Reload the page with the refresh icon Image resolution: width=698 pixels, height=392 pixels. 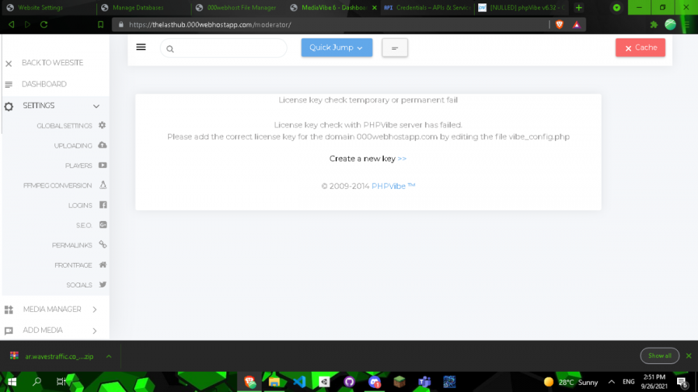point(44,24)
